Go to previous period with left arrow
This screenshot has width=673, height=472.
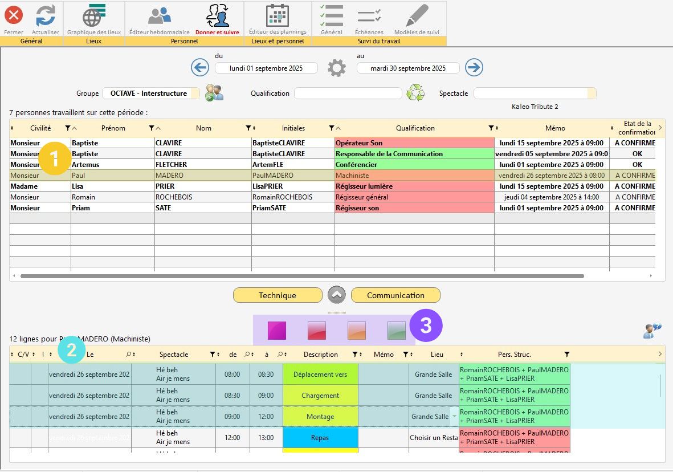(x=200, y=68)
